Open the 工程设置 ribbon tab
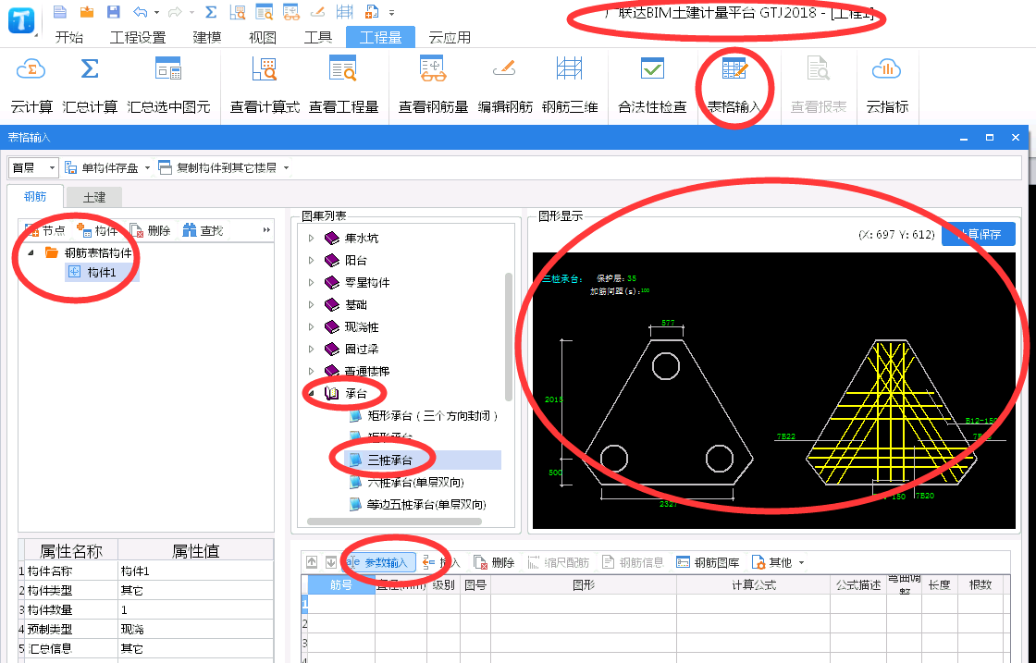 pyautogui.click(x=138, y=38)
